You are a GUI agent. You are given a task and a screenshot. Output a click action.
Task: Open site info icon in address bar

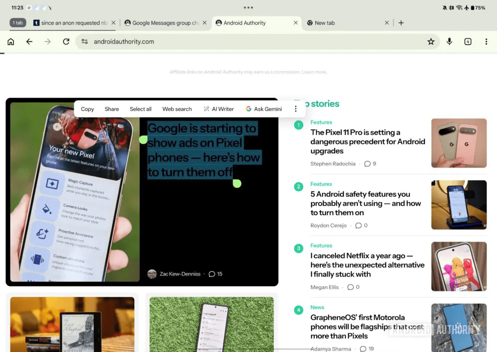point(84,42)
